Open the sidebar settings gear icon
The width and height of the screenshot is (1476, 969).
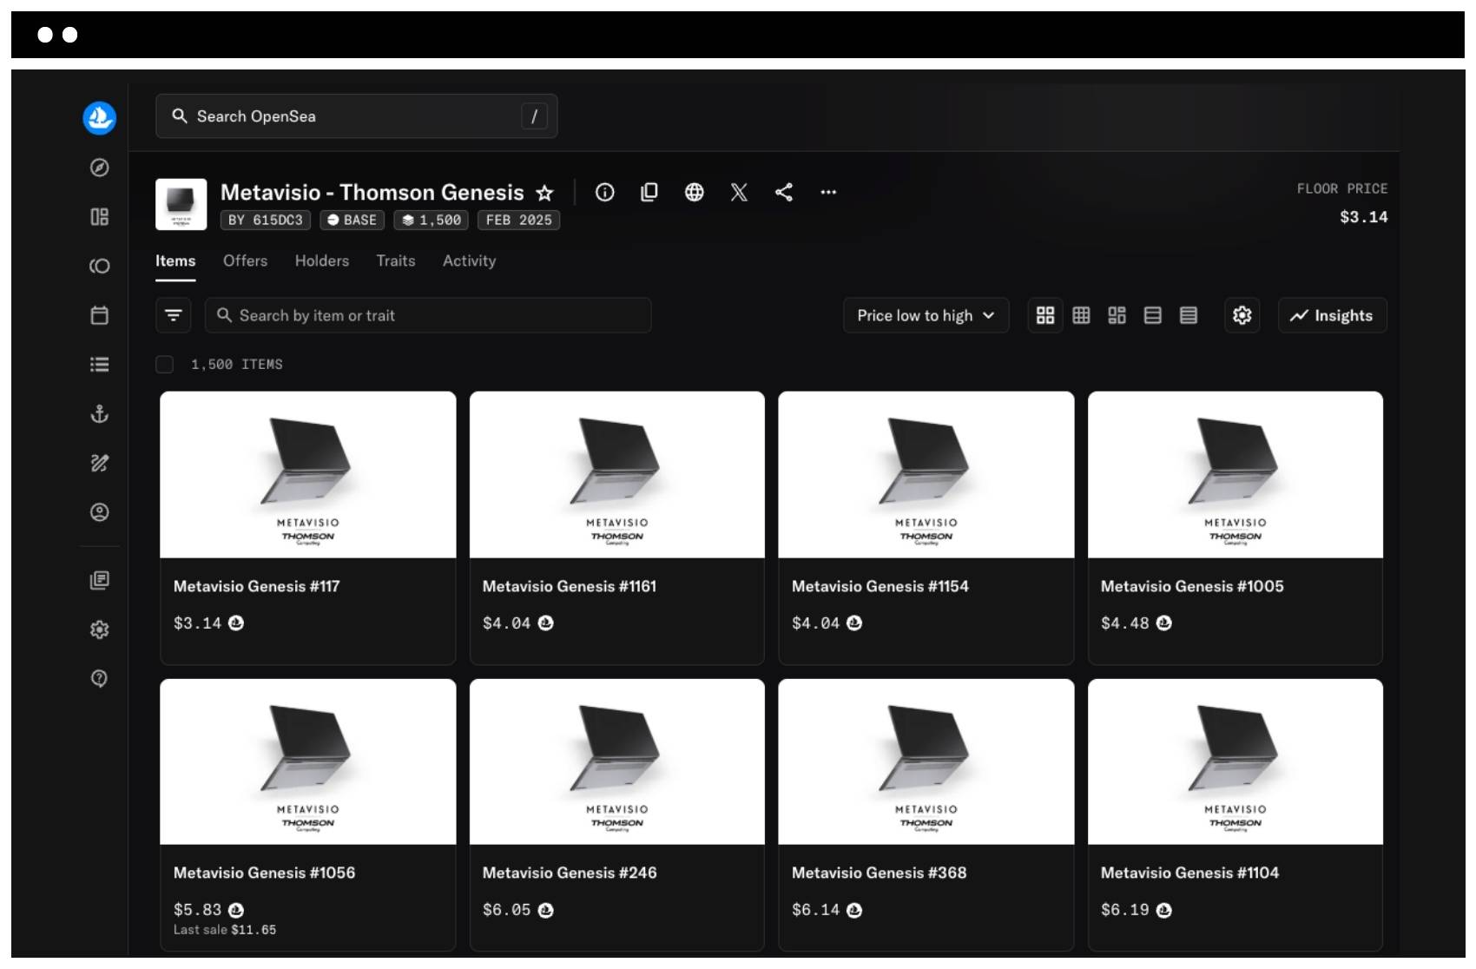click(x=100, y=630)
